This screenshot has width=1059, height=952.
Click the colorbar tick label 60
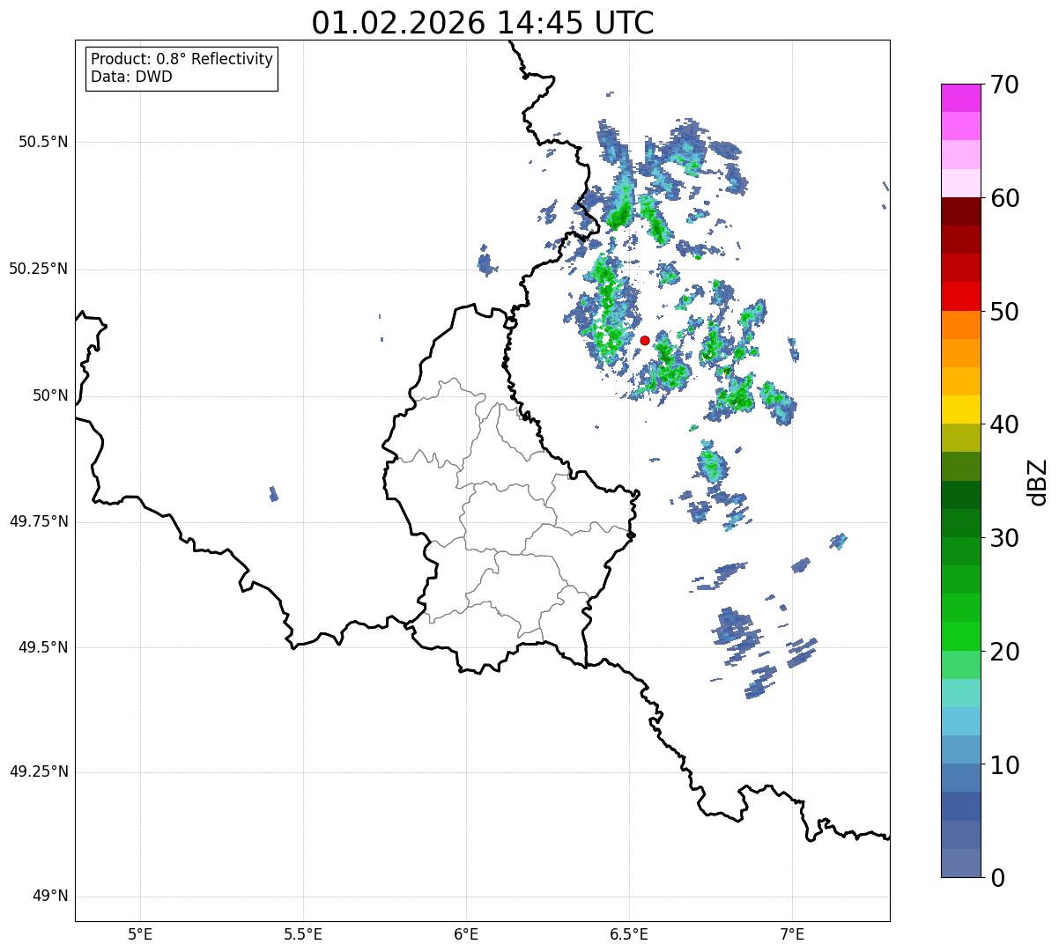(1005, 198)
